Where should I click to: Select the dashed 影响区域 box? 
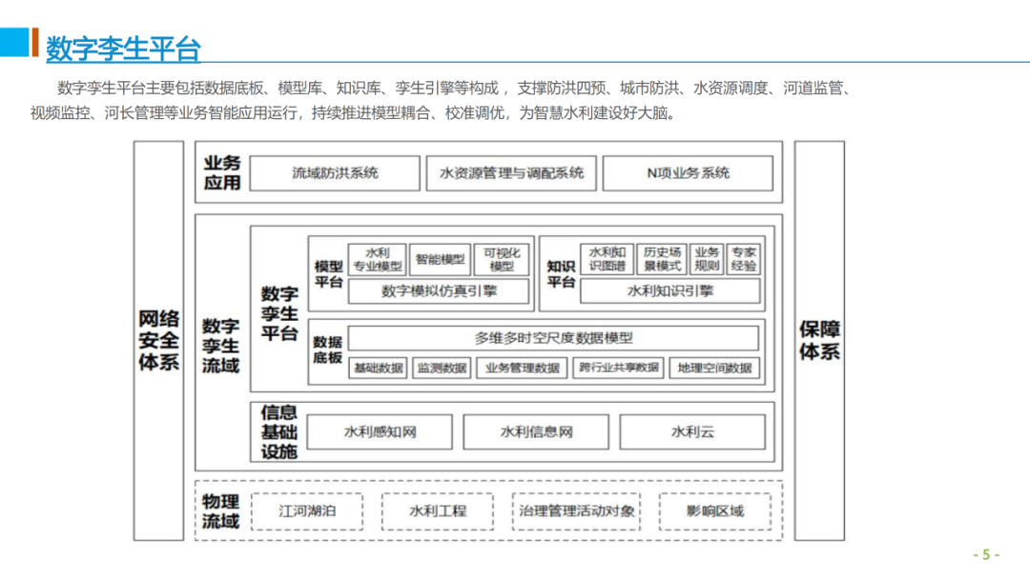tap(714, 511)
